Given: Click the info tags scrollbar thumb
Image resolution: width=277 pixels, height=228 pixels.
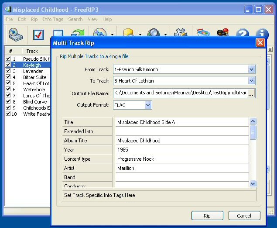Looking at the screenshot, I should (x=253, y=132).
